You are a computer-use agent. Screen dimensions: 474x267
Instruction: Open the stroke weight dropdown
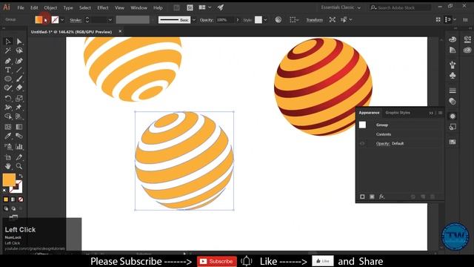110,20
